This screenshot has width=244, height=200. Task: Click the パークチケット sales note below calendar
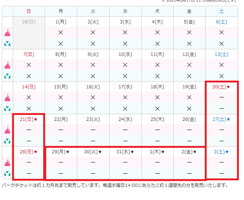115,185
